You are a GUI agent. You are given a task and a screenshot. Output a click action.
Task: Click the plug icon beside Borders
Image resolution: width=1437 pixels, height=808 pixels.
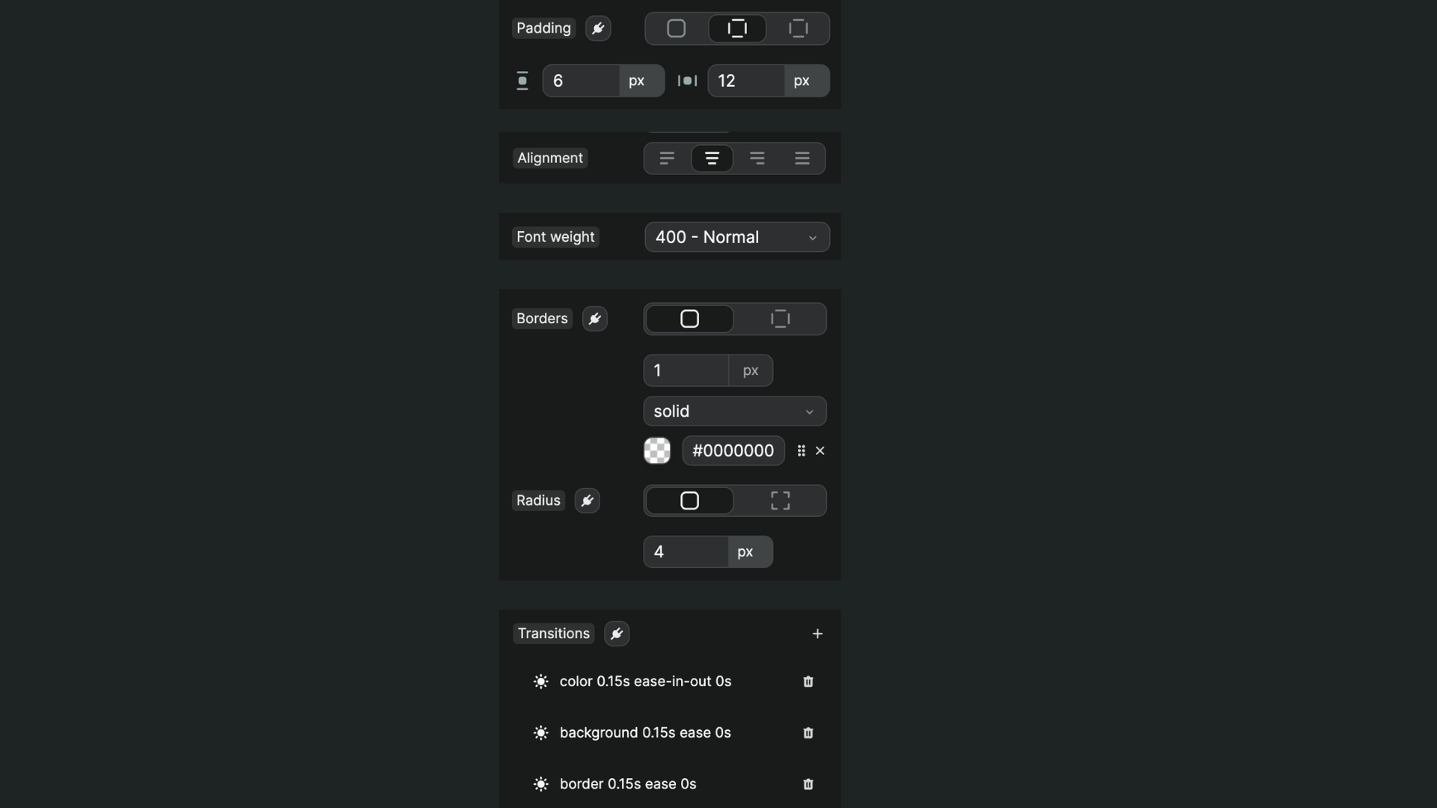[594, 319]
